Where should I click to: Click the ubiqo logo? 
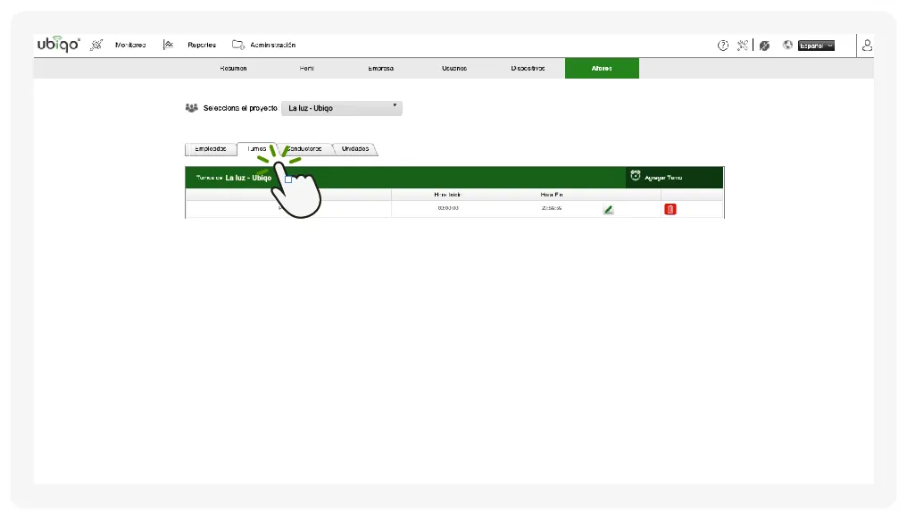pos(58,44)
